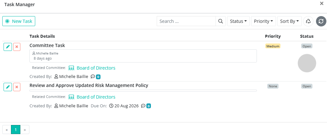327x135 pixels.
Task: Open comments bubble on Risk Management task
Action: (x=146, y=106)
